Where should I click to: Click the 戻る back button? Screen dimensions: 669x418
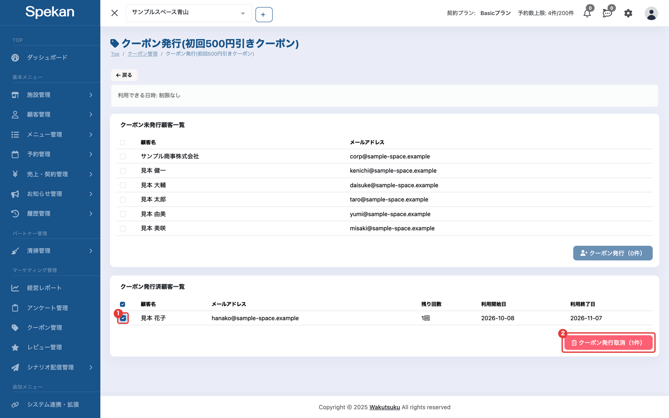[x=124, y=75]
